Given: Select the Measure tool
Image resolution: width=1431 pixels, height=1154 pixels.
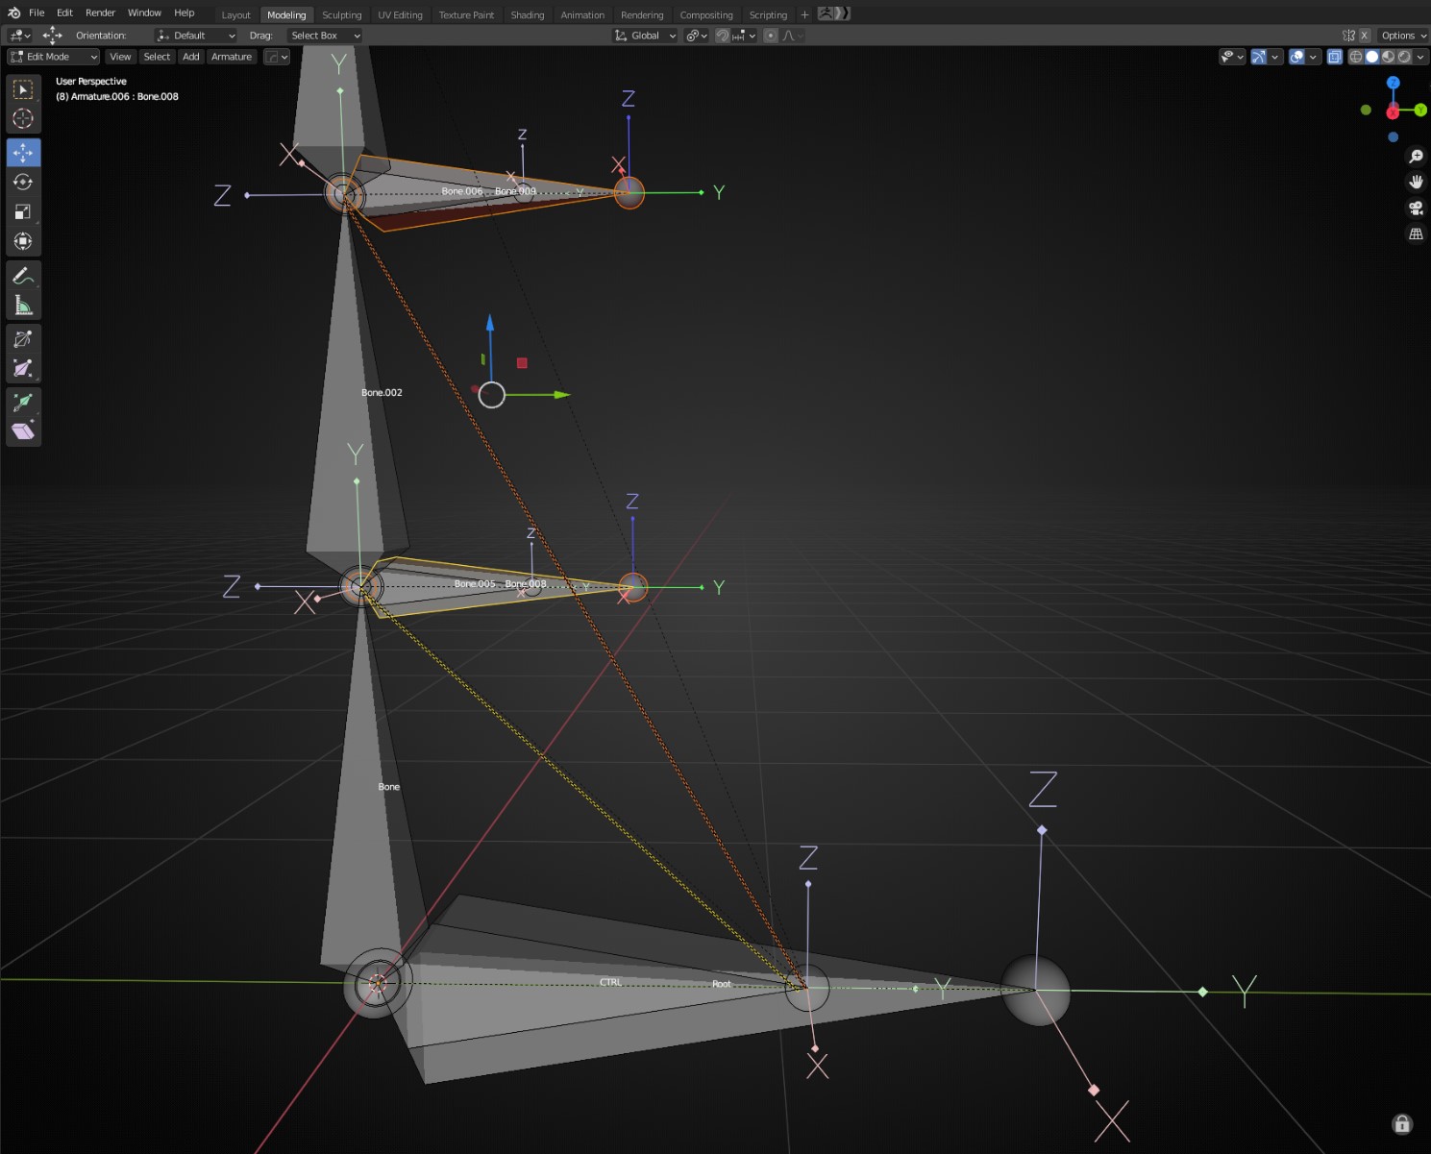Looking at the screenshot, I should (23, 306).
